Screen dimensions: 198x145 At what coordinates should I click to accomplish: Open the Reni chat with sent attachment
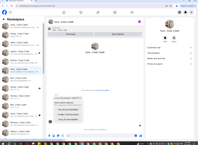coord(21,79)
